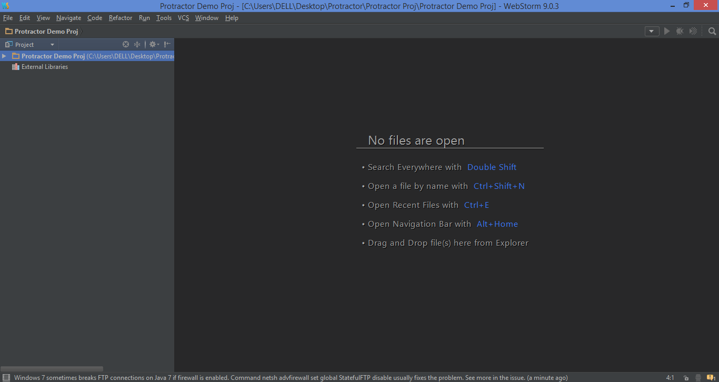
Task: Run with Coverage using the coverage icon
Action: (x=693, y=31)
